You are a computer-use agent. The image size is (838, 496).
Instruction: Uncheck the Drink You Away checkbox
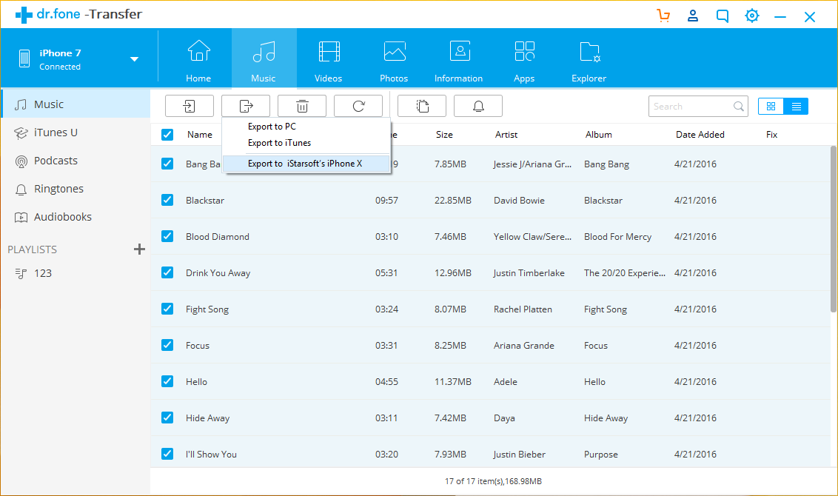point(167,272)
